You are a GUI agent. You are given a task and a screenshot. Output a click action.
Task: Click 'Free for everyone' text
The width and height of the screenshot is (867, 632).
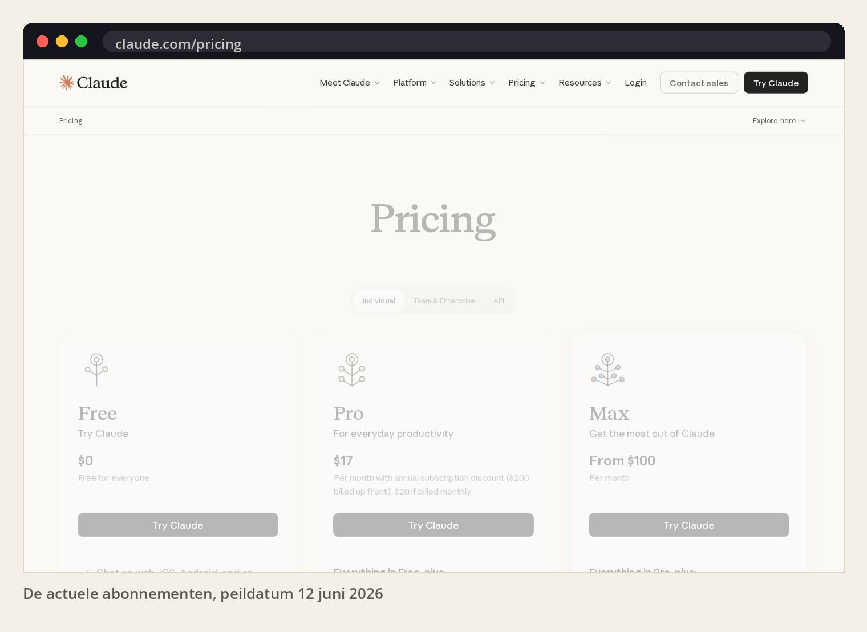click(x=114, y=478)
